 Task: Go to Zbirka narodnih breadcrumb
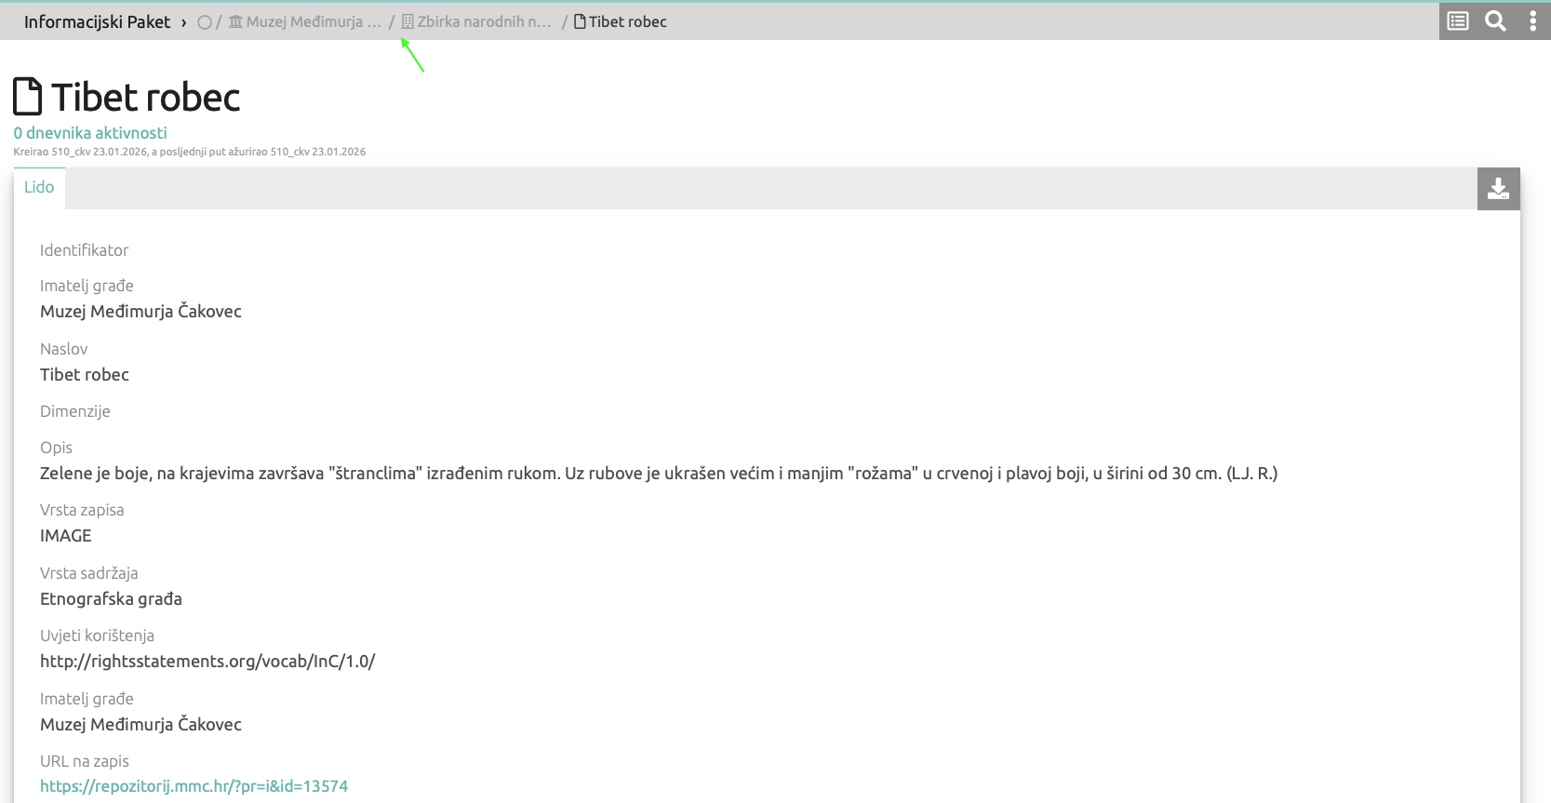(475, 21)
